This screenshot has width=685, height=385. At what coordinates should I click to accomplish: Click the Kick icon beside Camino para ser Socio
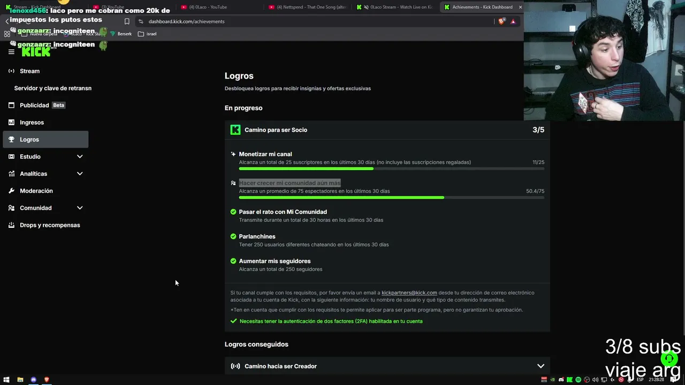(x=235, y=130)
